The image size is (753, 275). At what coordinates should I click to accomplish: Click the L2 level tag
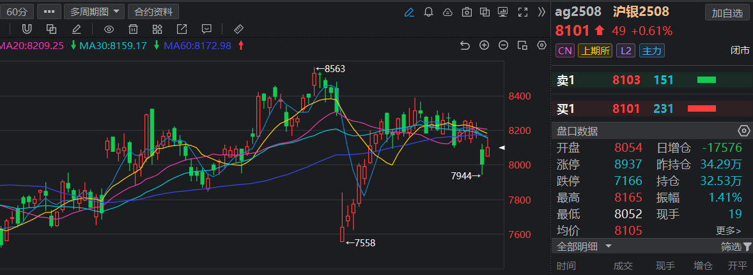tap(625, 51)
